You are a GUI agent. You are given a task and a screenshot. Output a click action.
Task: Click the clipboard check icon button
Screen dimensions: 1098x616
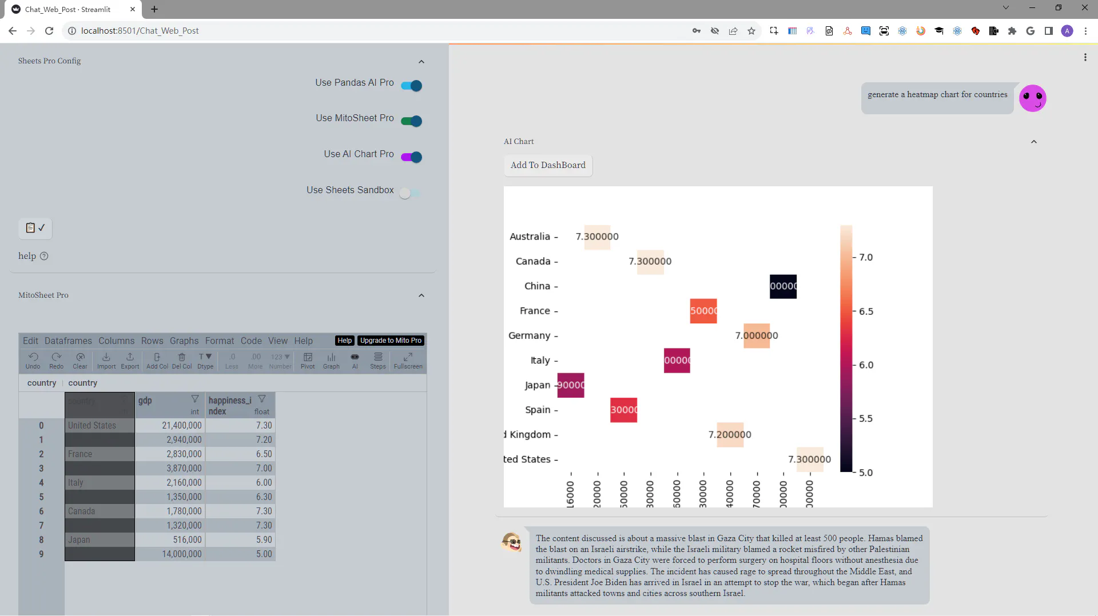tap(35, 228)
